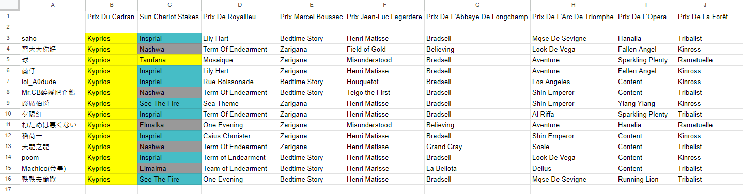Select column G header

477,5
